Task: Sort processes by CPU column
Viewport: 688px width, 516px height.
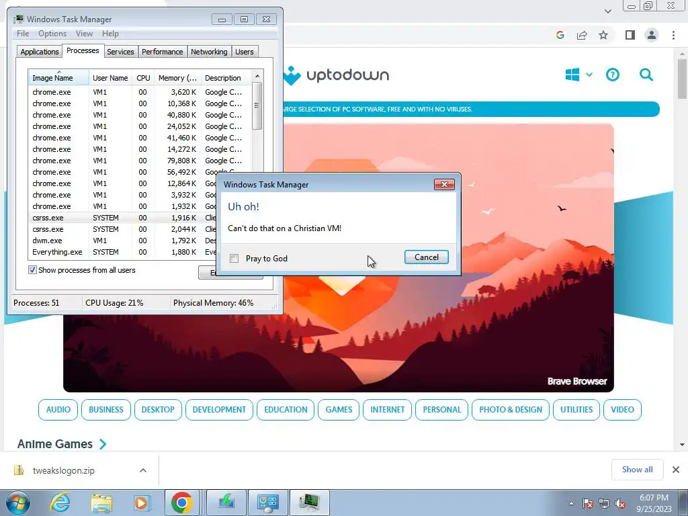Action: click(143, 78)
